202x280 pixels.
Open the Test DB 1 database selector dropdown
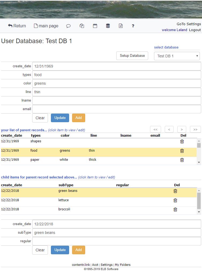point(177,56)
